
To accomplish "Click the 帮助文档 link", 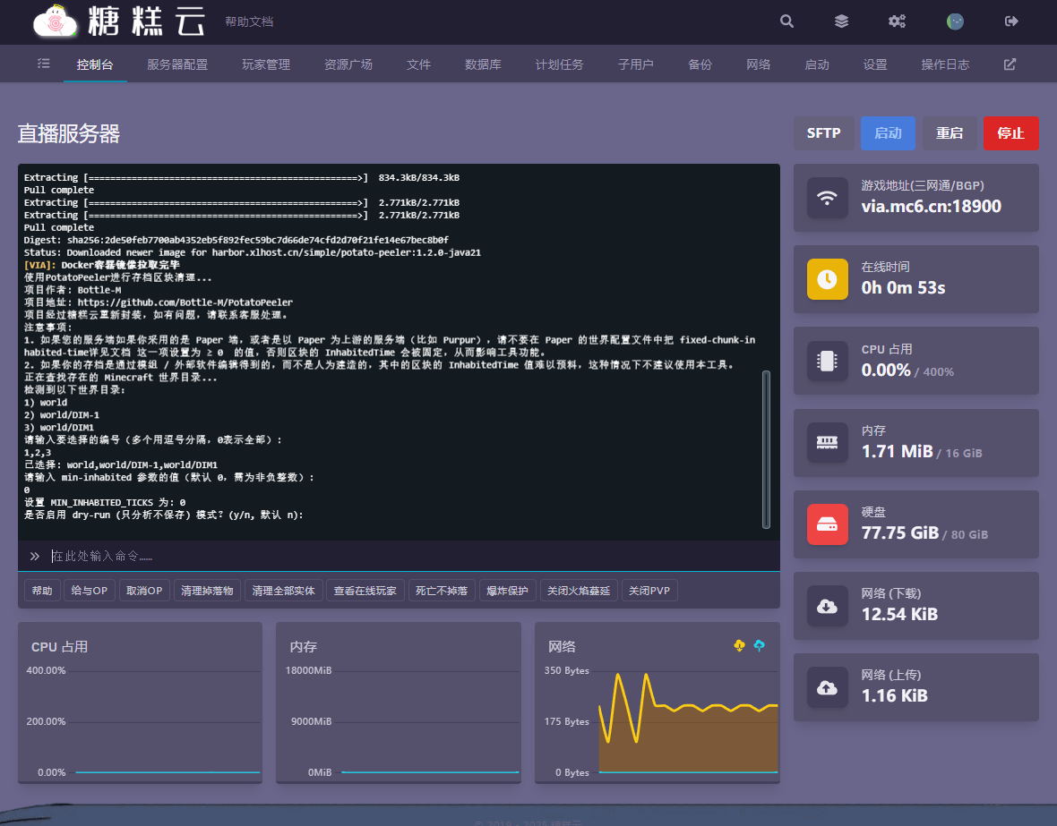I will coord(249,21).
